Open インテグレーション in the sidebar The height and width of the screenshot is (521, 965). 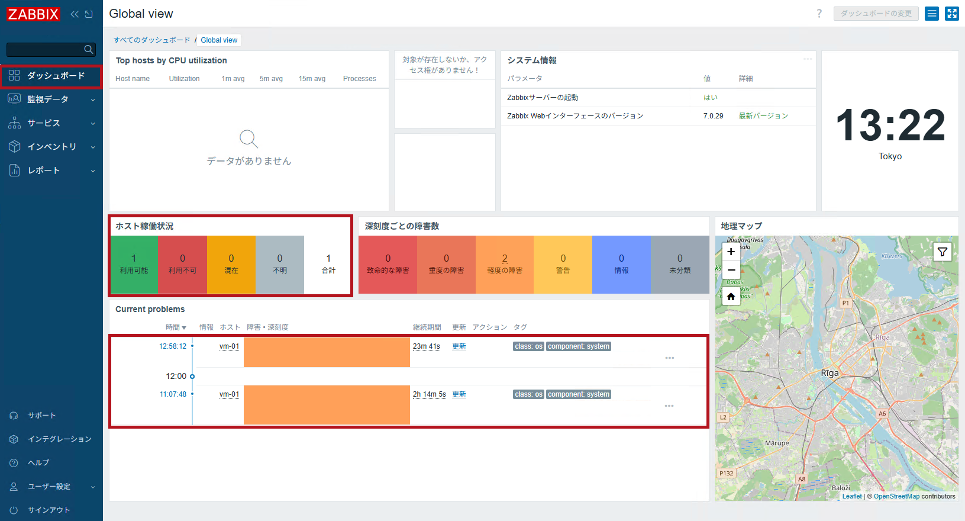pyautogui.click(x=51, y=439)
